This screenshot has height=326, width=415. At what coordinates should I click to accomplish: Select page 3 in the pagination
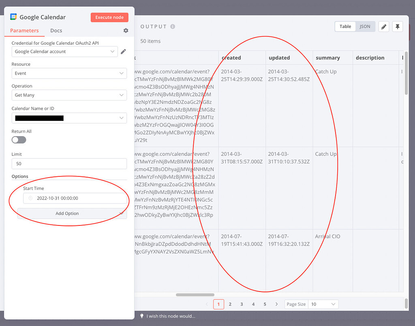coord(242,304)
